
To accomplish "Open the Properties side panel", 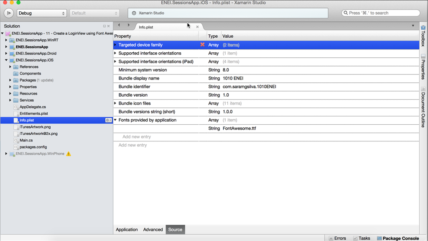I will 423,67.
